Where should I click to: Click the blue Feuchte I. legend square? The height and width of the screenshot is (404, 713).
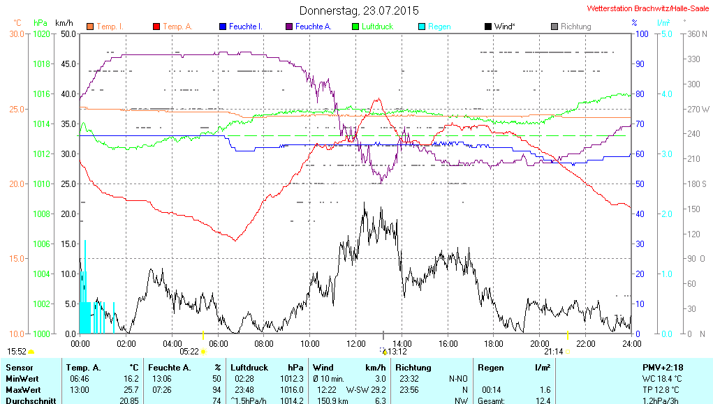223,27
